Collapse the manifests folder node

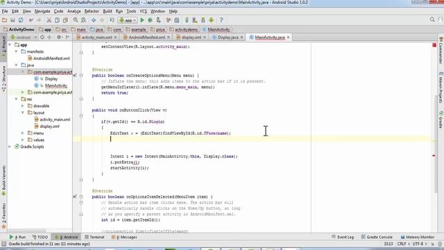click(17, 51)
